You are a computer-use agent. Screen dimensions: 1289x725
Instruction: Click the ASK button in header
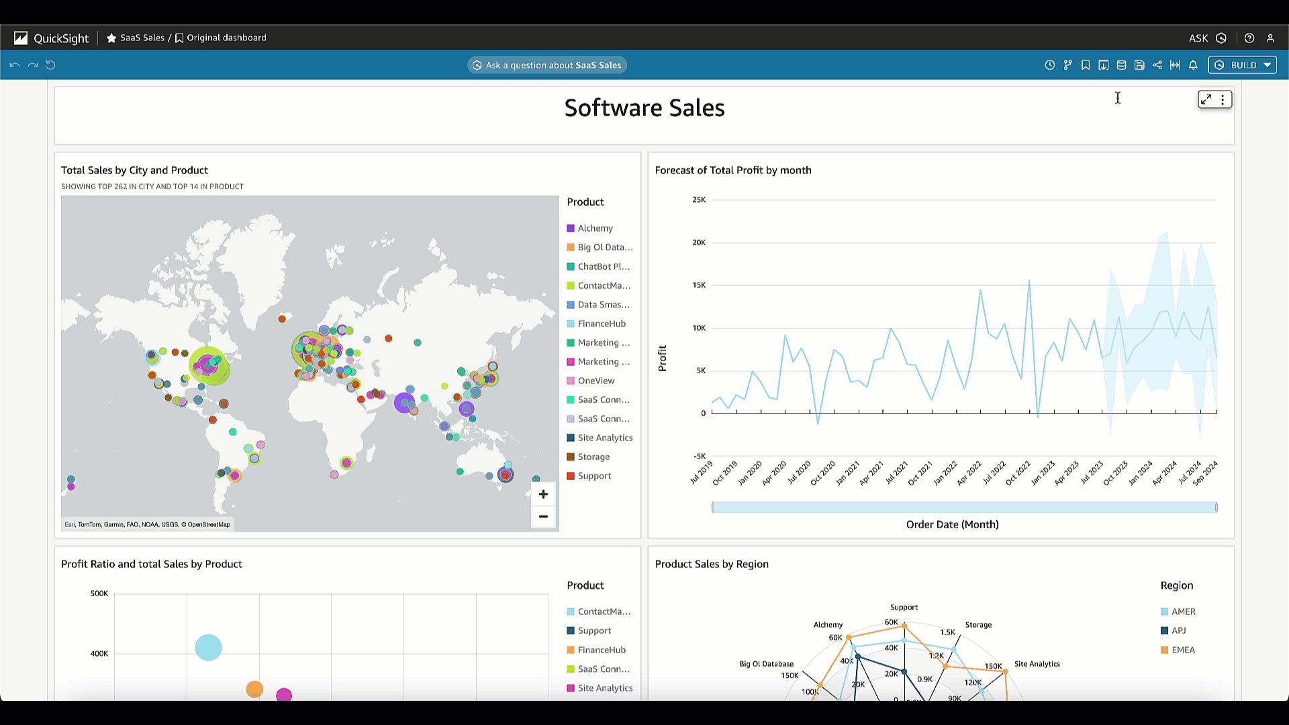1198,38
